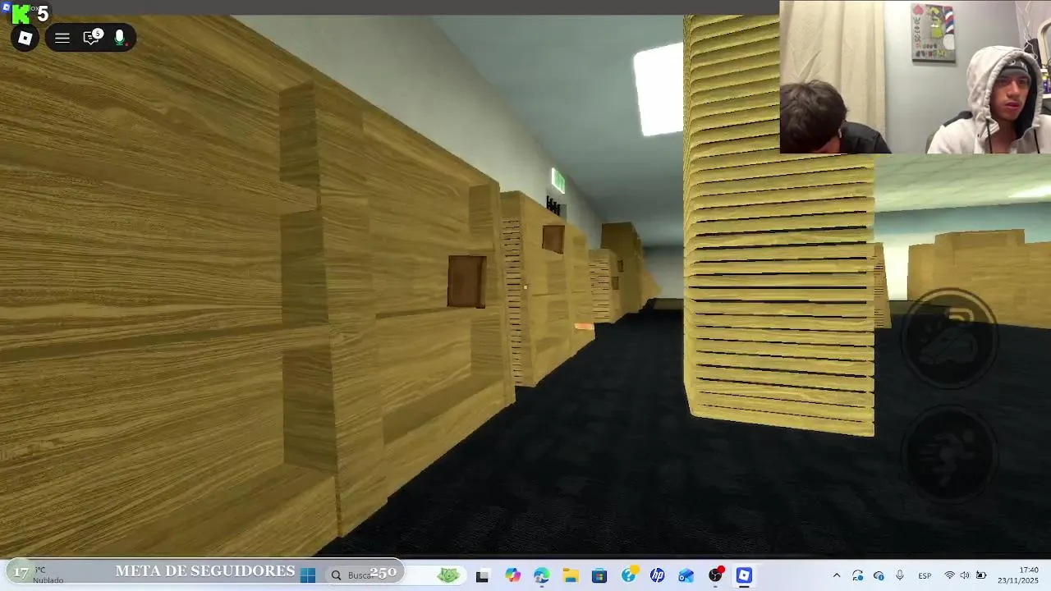Open Microsoft Edge from the taskbar

point(541,575)
